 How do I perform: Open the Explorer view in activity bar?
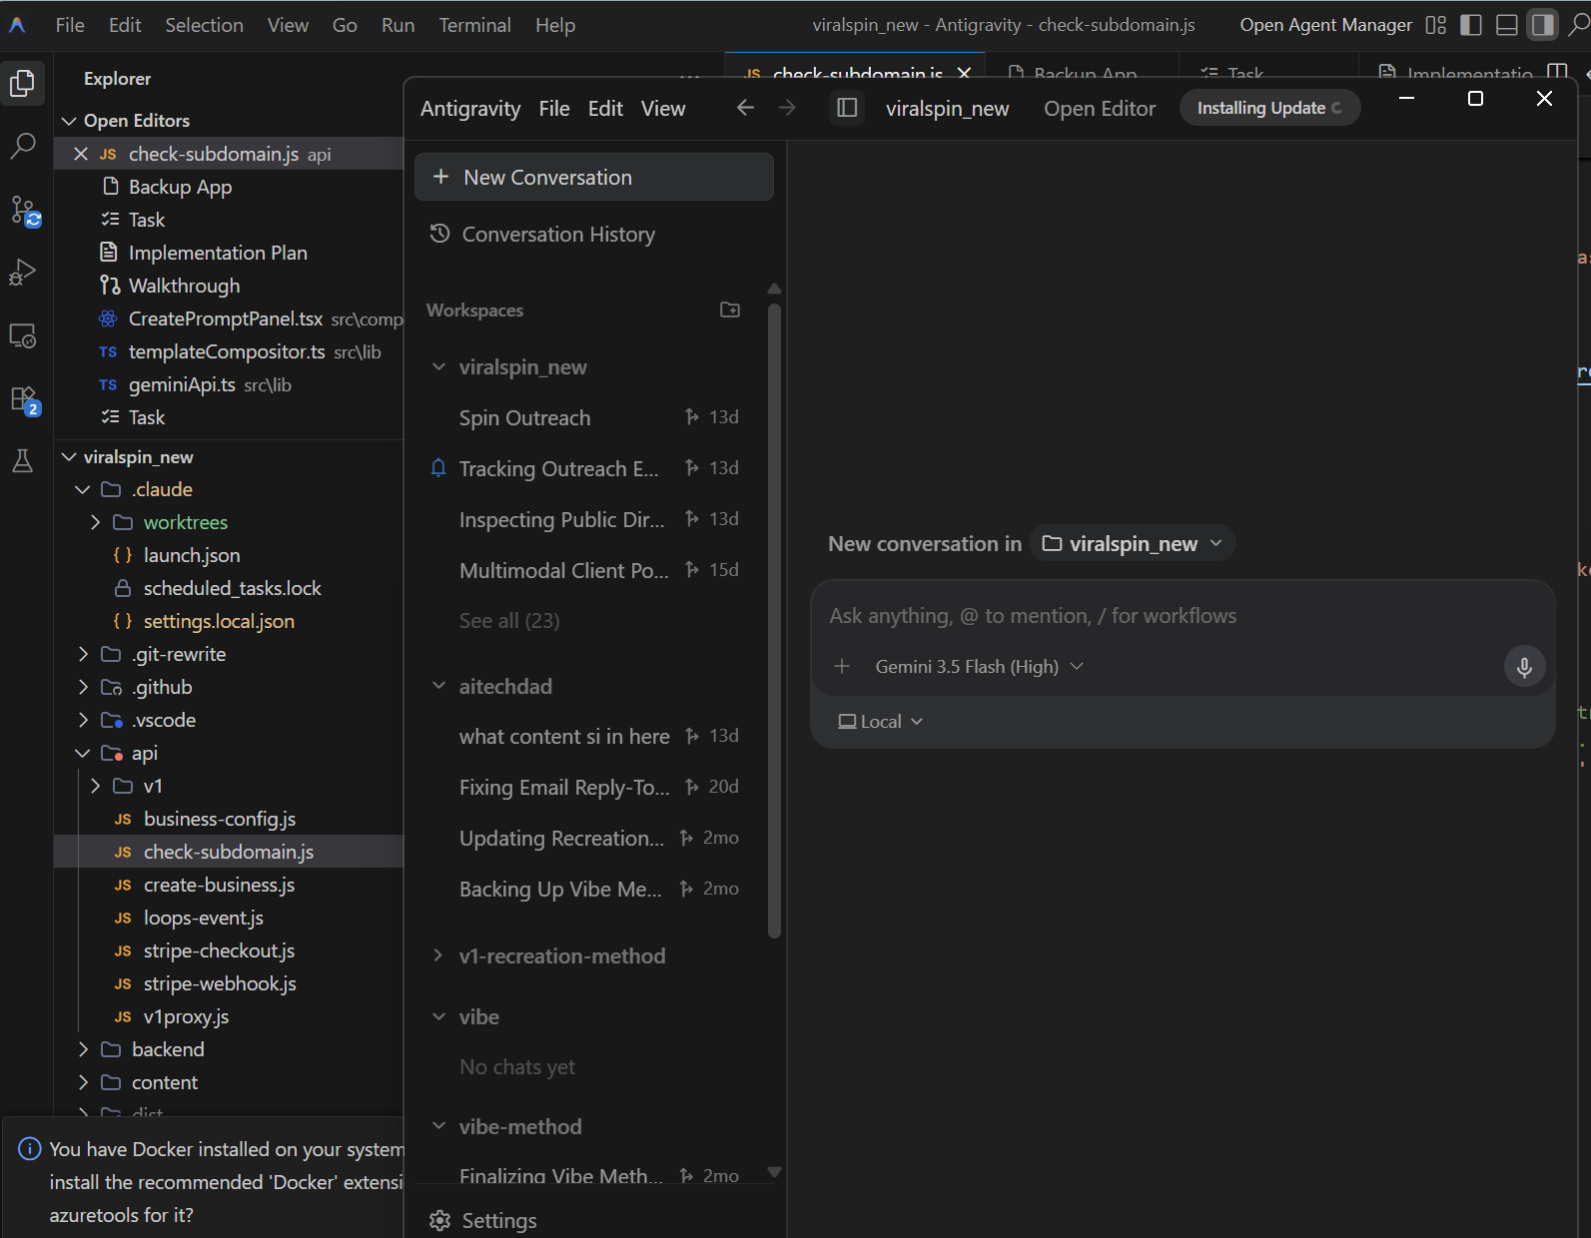pos(23,84)
